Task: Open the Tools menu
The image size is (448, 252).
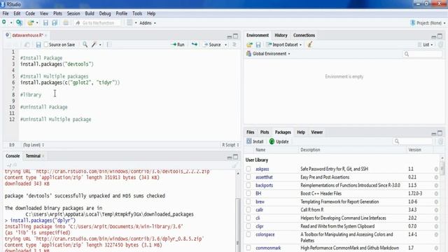Action: 137,13
